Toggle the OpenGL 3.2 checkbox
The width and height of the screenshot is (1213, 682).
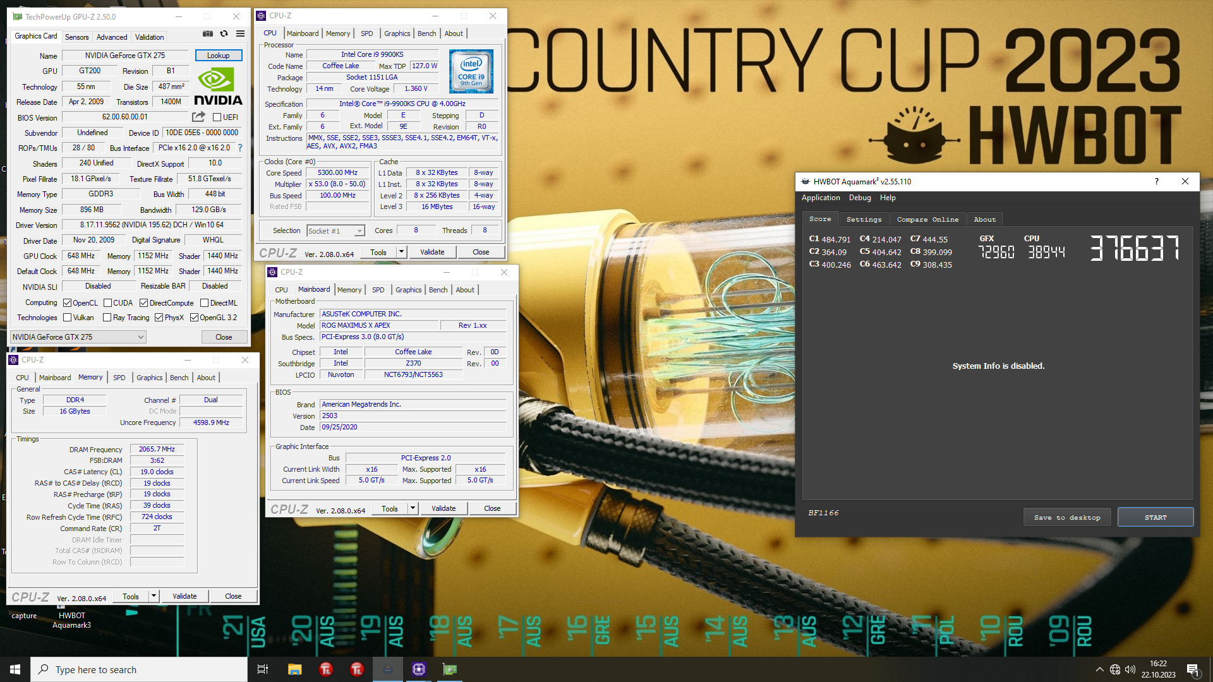(x=194, y=318)
